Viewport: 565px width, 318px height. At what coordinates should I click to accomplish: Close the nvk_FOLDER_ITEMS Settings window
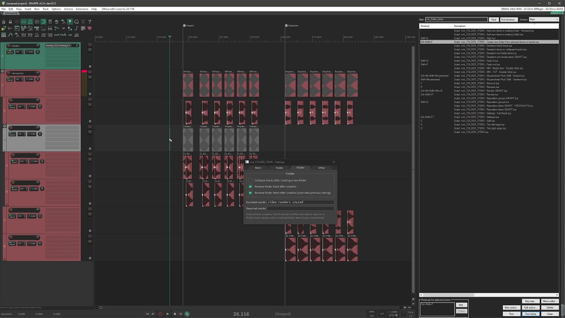coord(334,162)
